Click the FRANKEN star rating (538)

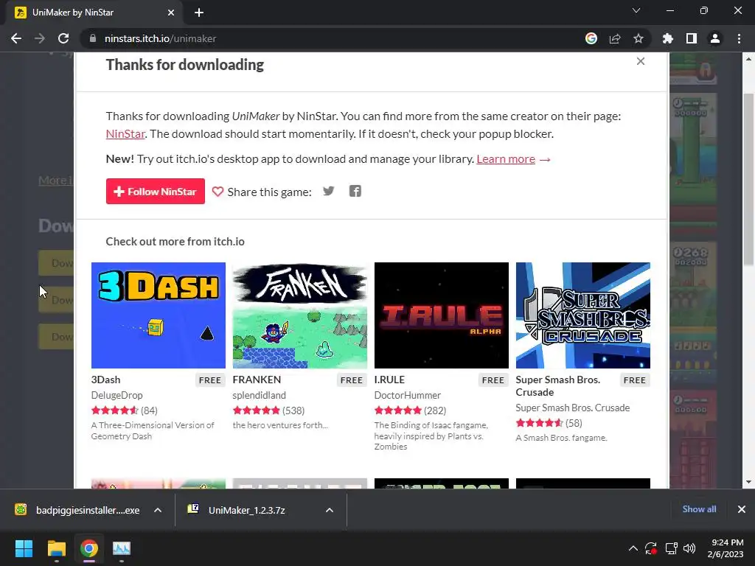point(268,410)
